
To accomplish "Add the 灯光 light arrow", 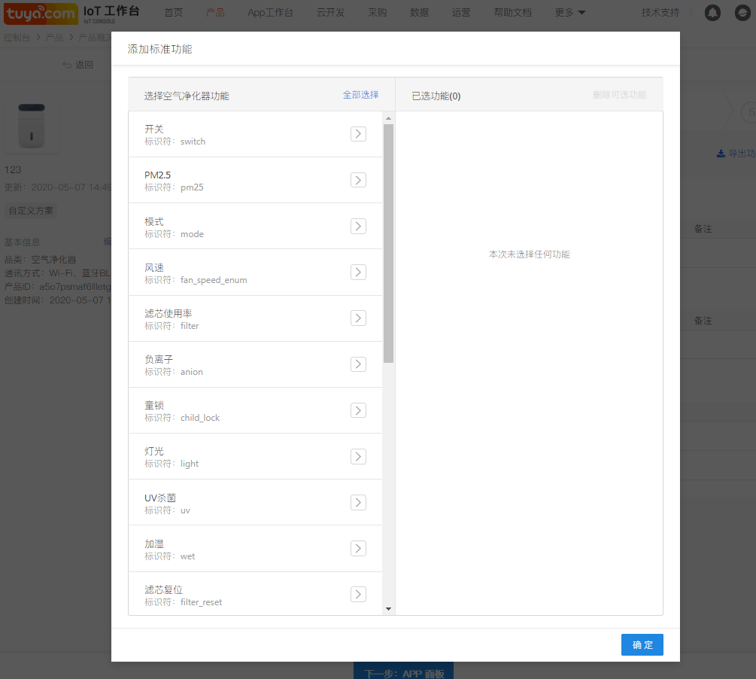I will 358,456.
